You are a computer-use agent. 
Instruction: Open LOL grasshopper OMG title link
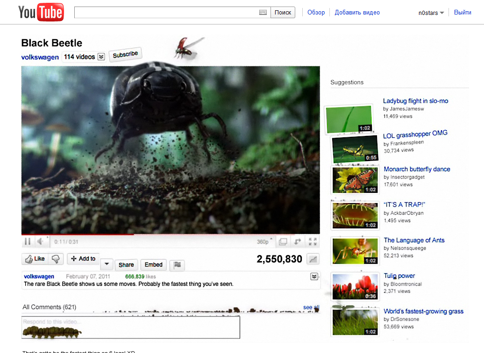[415, 134]
